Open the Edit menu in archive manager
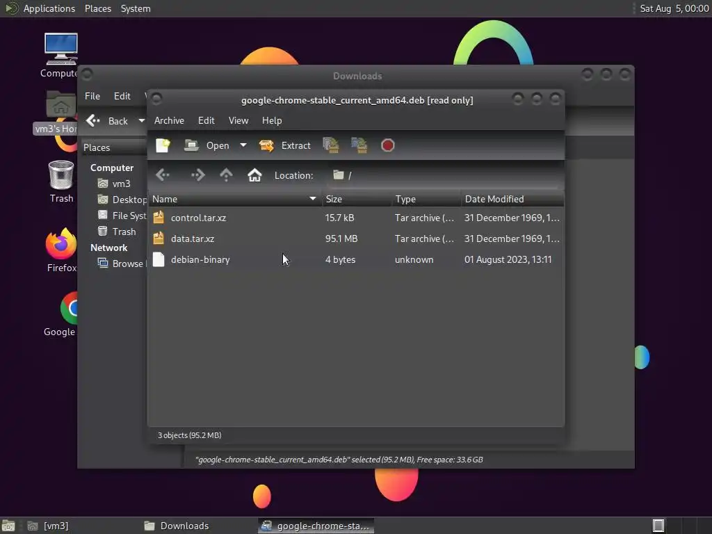Image resolution: width=712 pixels, height=534 pixels. coord(206,120)
